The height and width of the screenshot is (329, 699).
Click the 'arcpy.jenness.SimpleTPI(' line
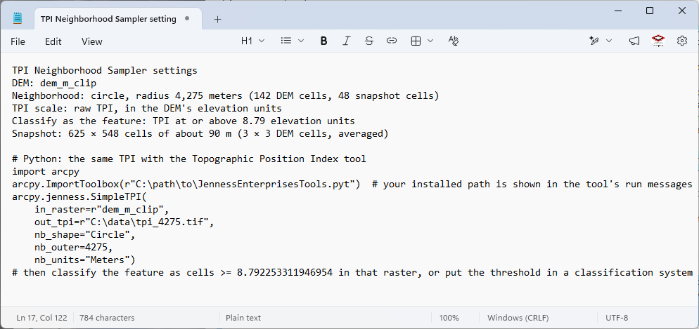pyautogui.click(x=79, y=196)
